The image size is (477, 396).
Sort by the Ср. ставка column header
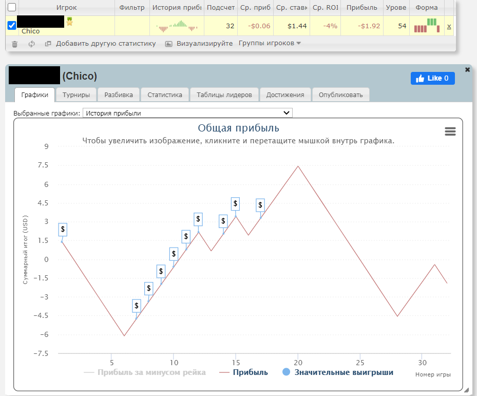(292, 8)
